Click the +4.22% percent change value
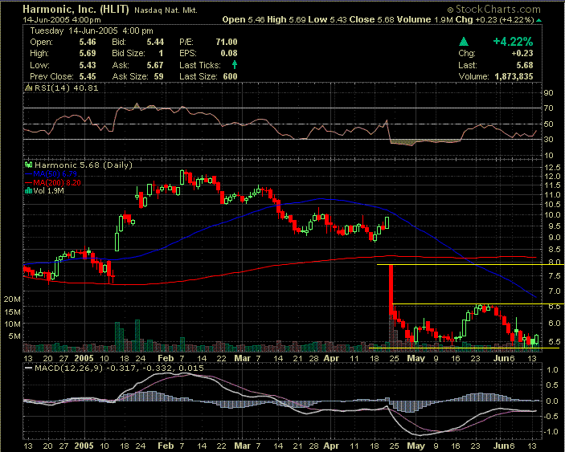This screenshot has width=565, height=452. pyautogui.click(x=516, y=40)
